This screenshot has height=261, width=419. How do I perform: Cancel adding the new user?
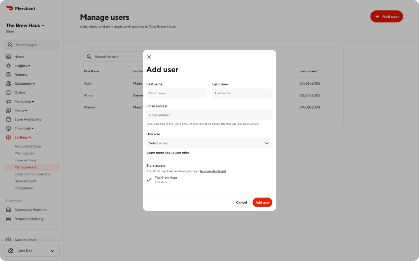pos(241,202)
